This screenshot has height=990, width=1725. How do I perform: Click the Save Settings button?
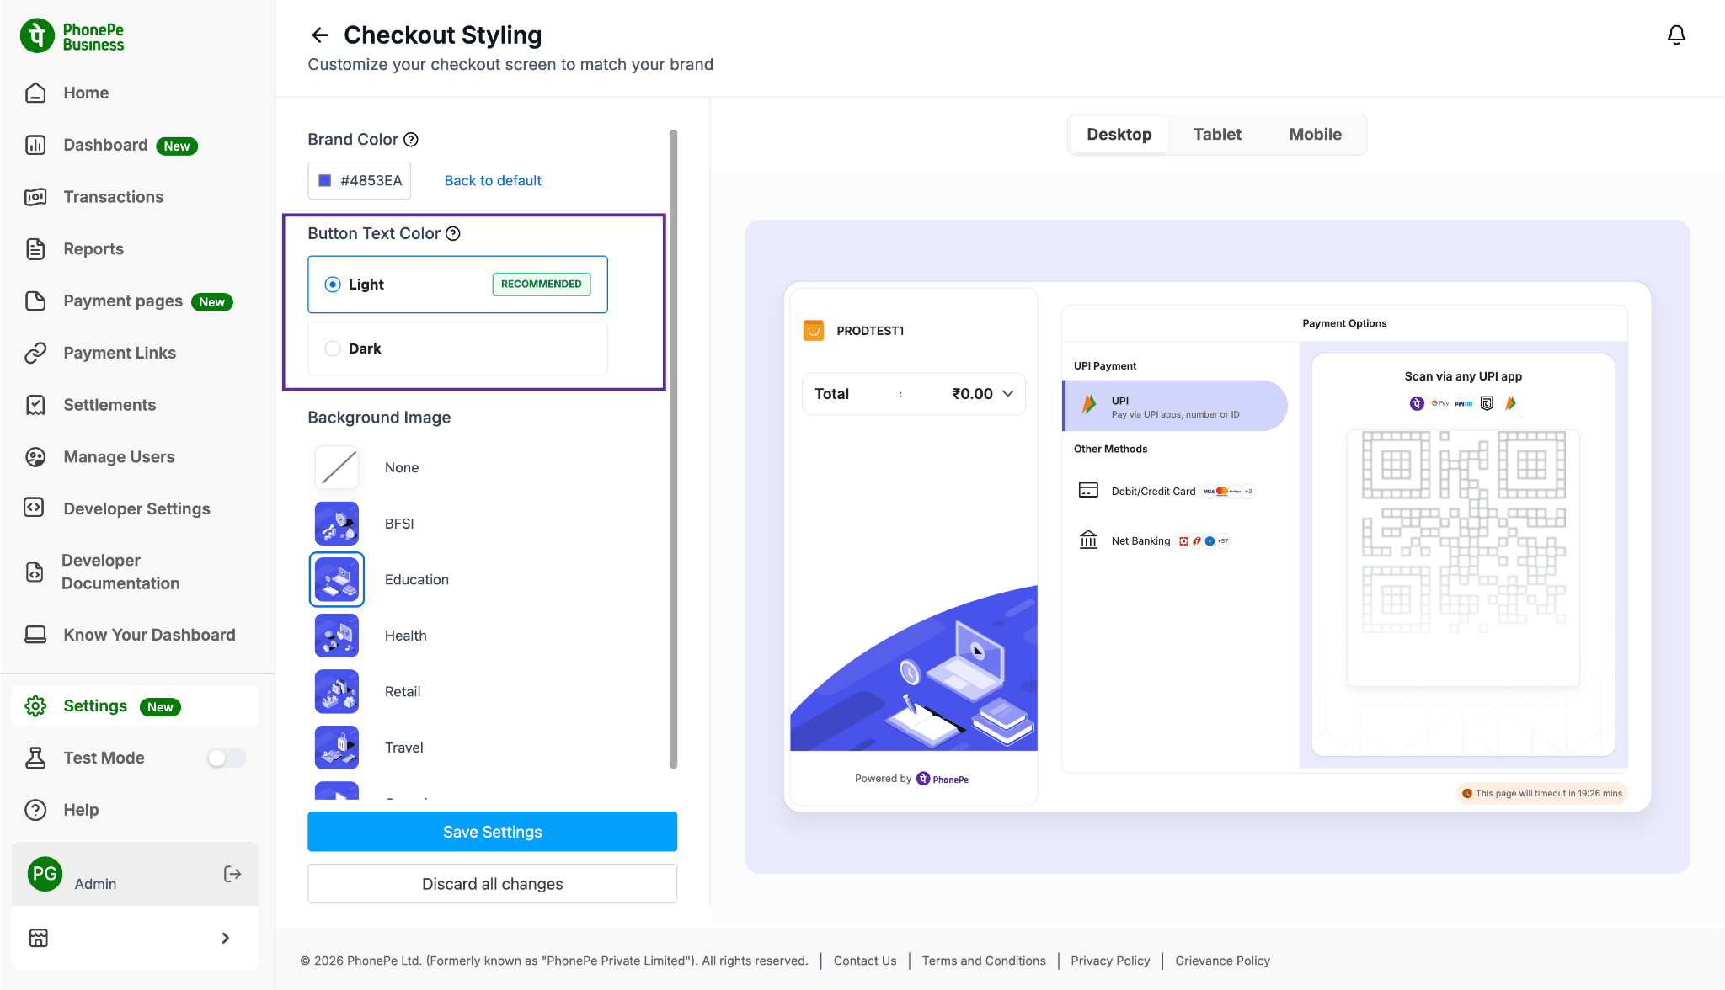point(492,832)
